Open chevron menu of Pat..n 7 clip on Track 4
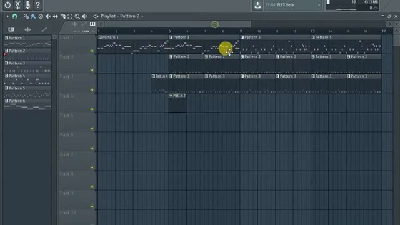The image size is (400, 225). point(171,96)
